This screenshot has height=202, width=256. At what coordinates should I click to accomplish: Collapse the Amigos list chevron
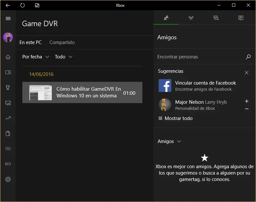point(179,141)
